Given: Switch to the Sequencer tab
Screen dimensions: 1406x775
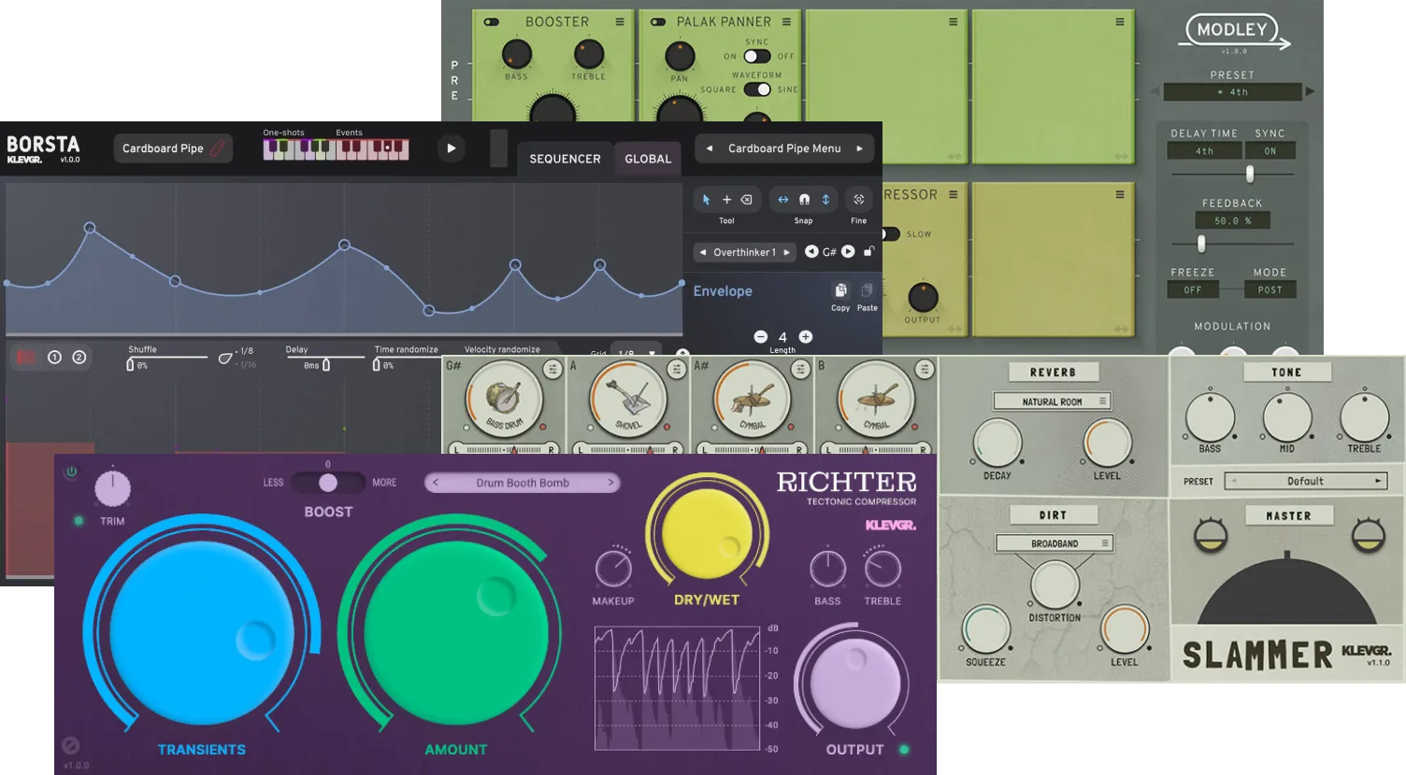Looking at the screenshot, I should 565,159.
